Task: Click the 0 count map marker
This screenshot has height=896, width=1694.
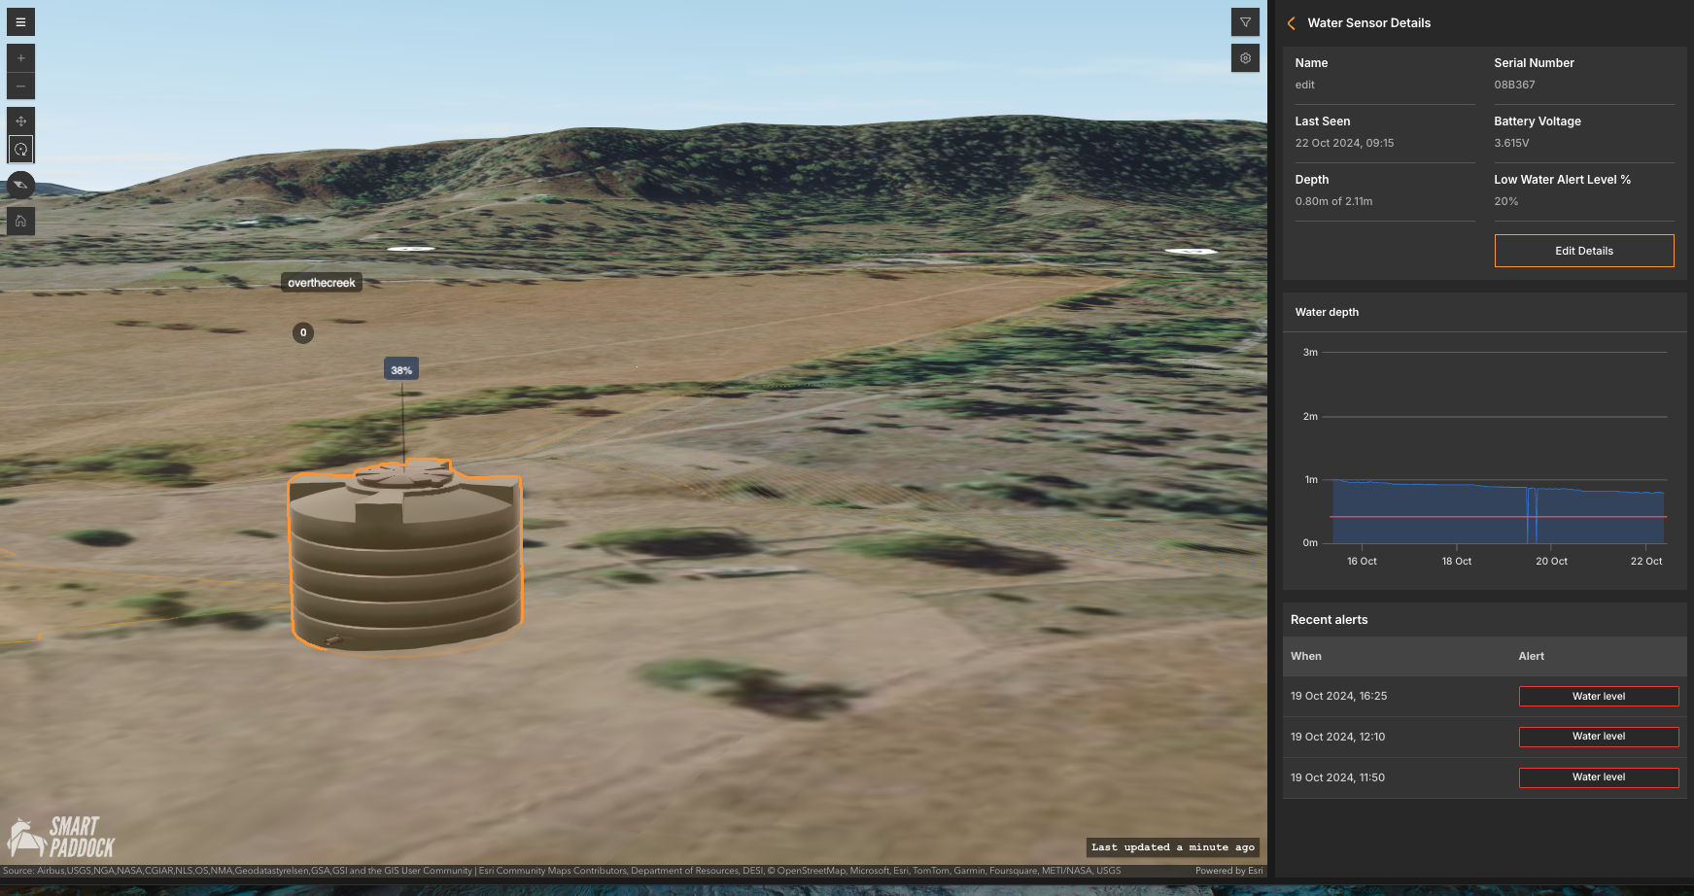Action: (x=303, y=333)
